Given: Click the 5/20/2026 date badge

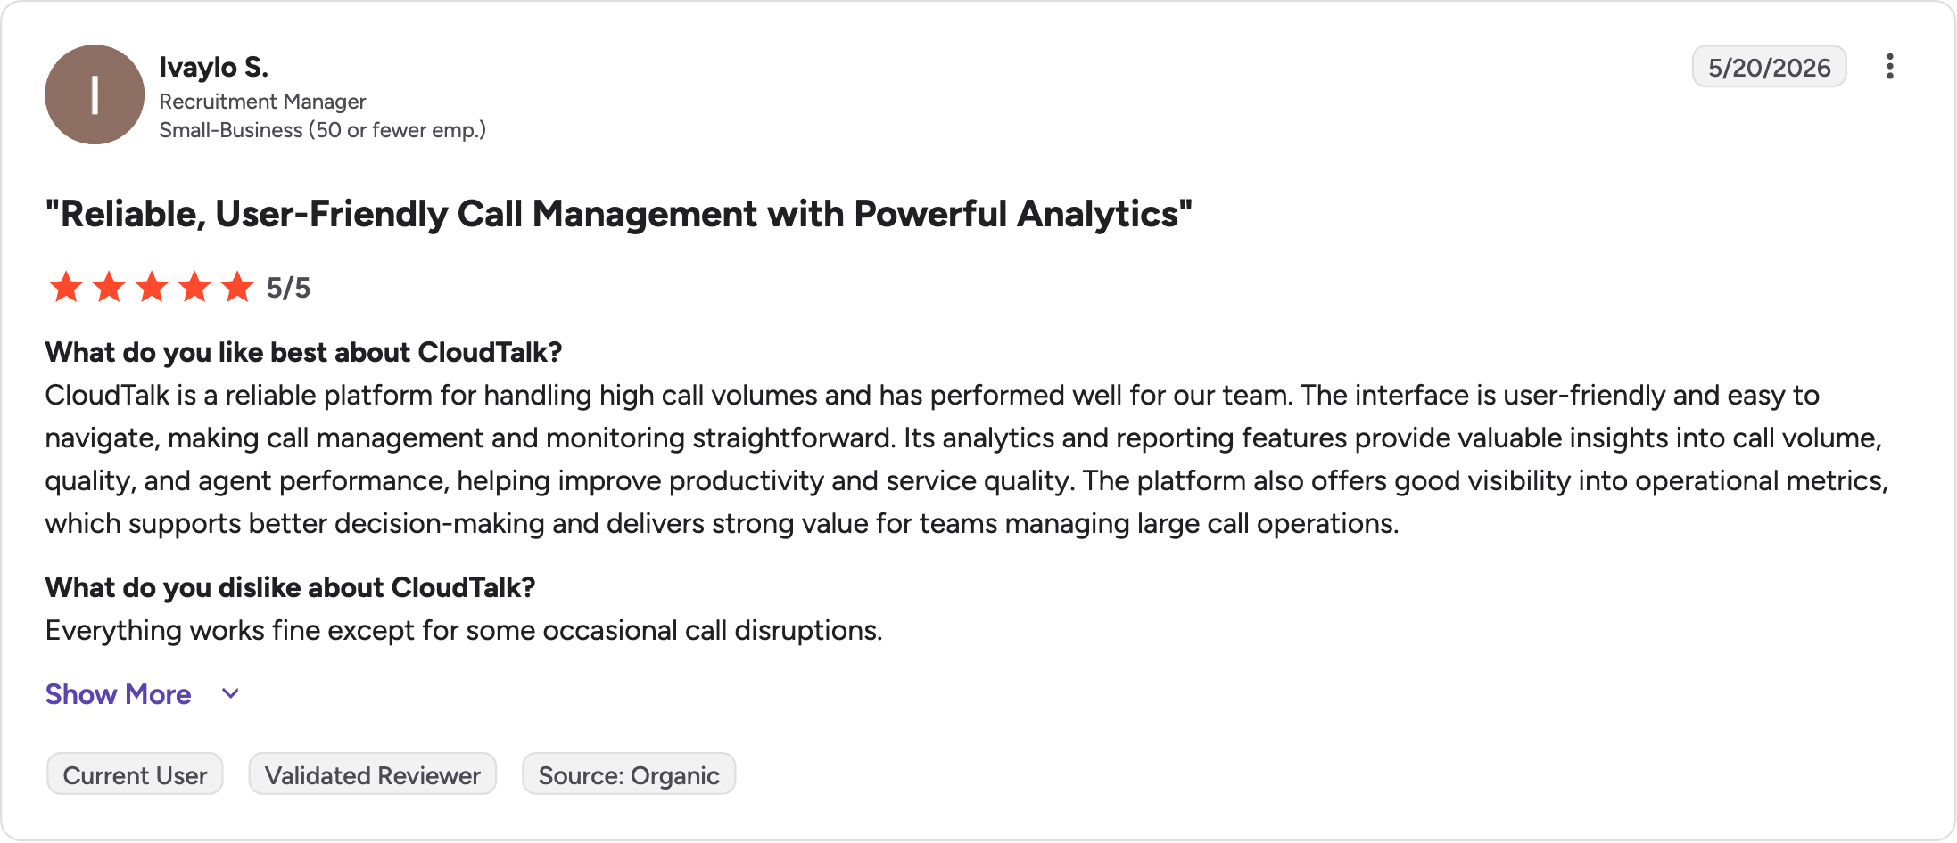Looking at the screenshot, I should 1770,67.
